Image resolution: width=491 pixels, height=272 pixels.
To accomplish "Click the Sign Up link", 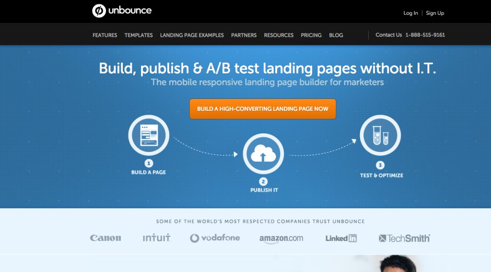I will 435,13.
